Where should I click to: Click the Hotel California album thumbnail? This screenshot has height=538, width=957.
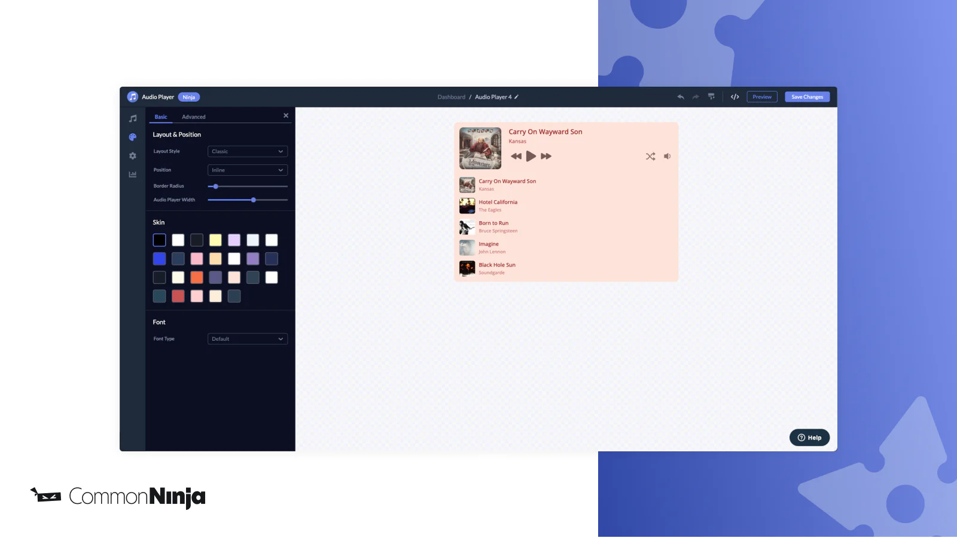pos(467,206)
